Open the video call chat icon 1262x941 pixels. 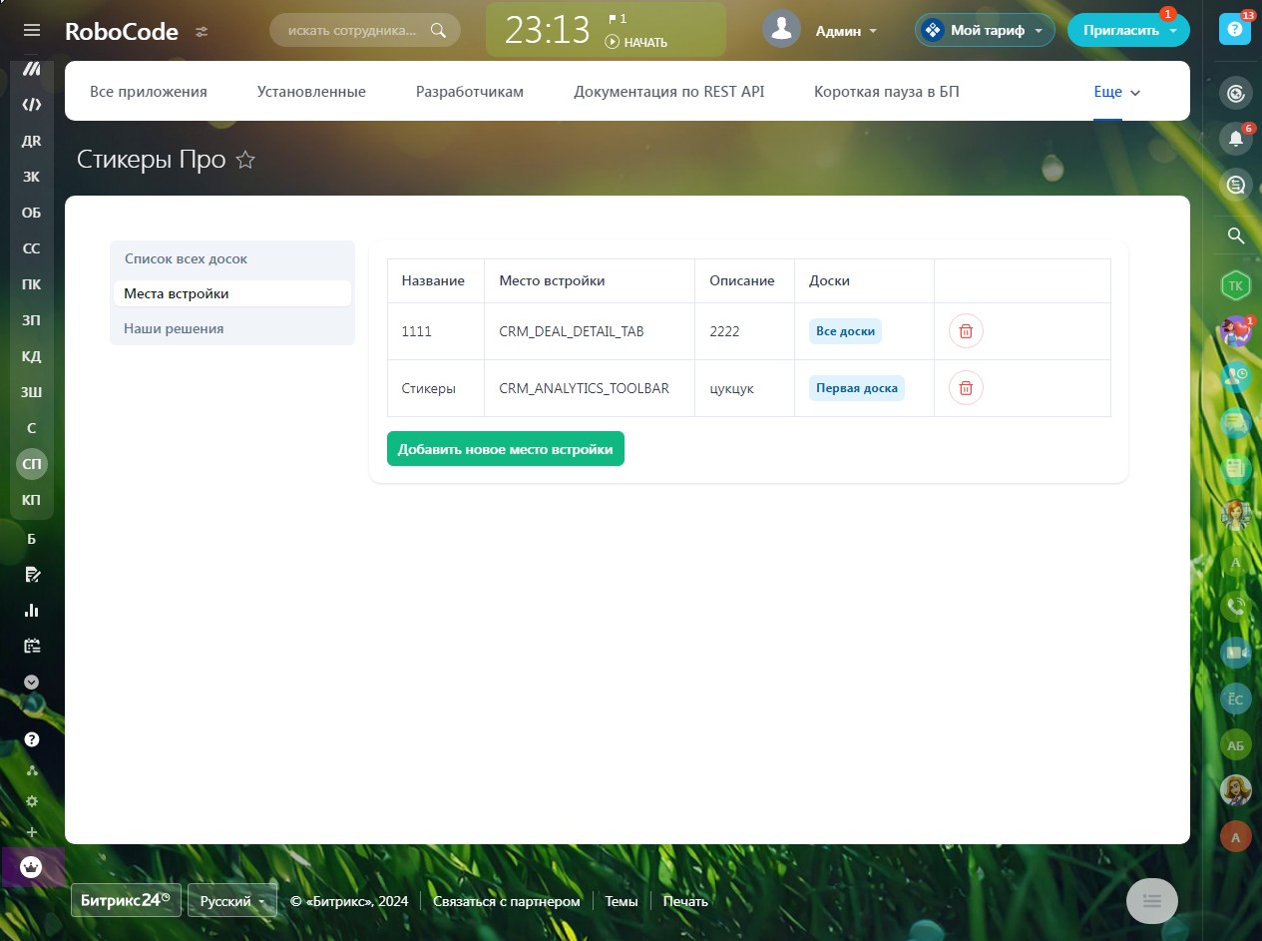click(x=1236, y=654)
